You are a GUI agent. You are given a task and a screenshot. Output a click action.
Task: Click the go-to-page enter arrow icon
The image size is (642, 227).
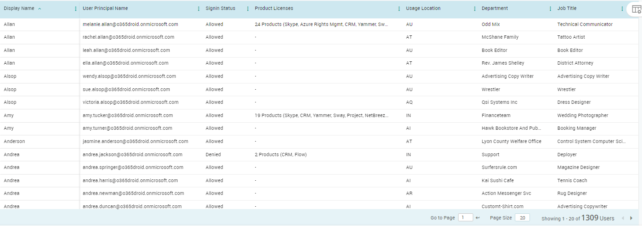[477, 218]
